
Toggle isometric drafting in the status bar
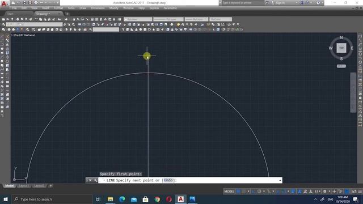coord(269,192)
